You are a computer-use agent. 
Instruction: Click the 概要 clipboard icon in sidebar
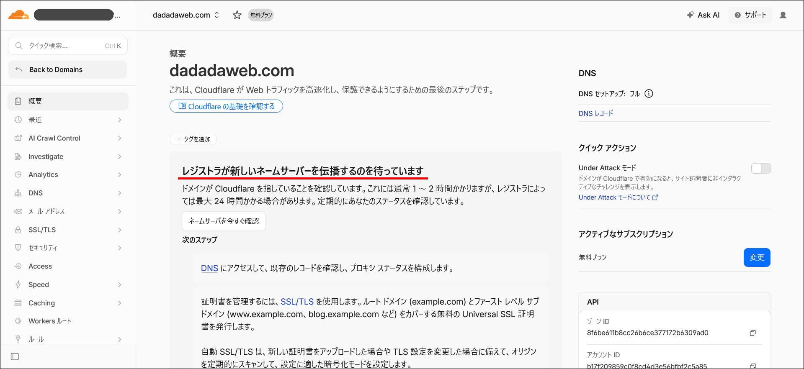18,101
